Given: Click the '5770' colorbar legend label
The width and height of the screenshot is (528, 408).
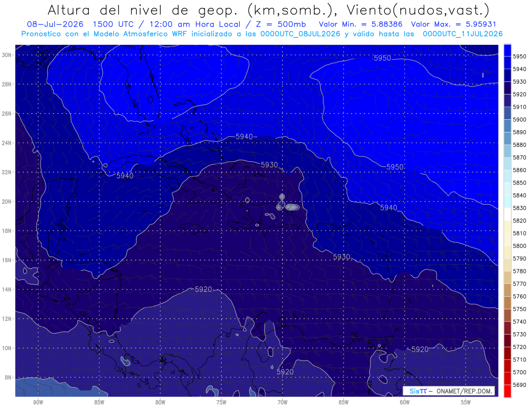Looking at the screenshot, I should click(520, 284).
